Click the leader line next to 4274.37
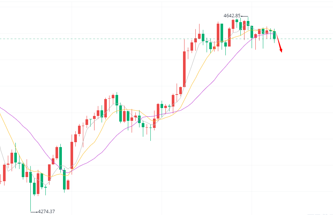This screenshot has width=333, height=215. [33, 212]
